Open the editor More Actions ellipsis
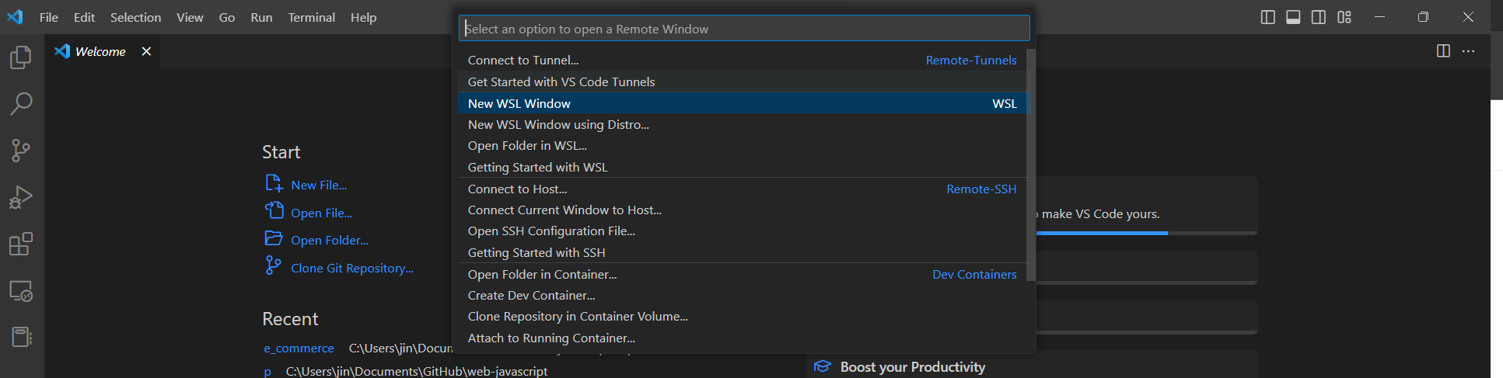This screenshot has height=378, width=1503. pyautogui.click(x=1468, y=50)
